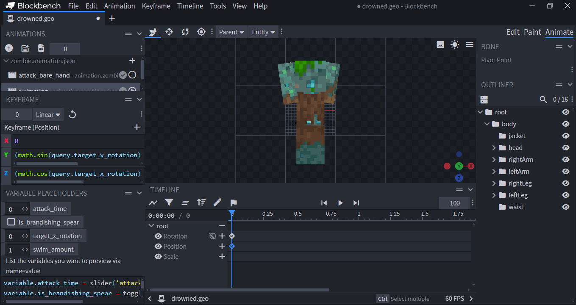Select the attack_bare_hand animation

44,75
